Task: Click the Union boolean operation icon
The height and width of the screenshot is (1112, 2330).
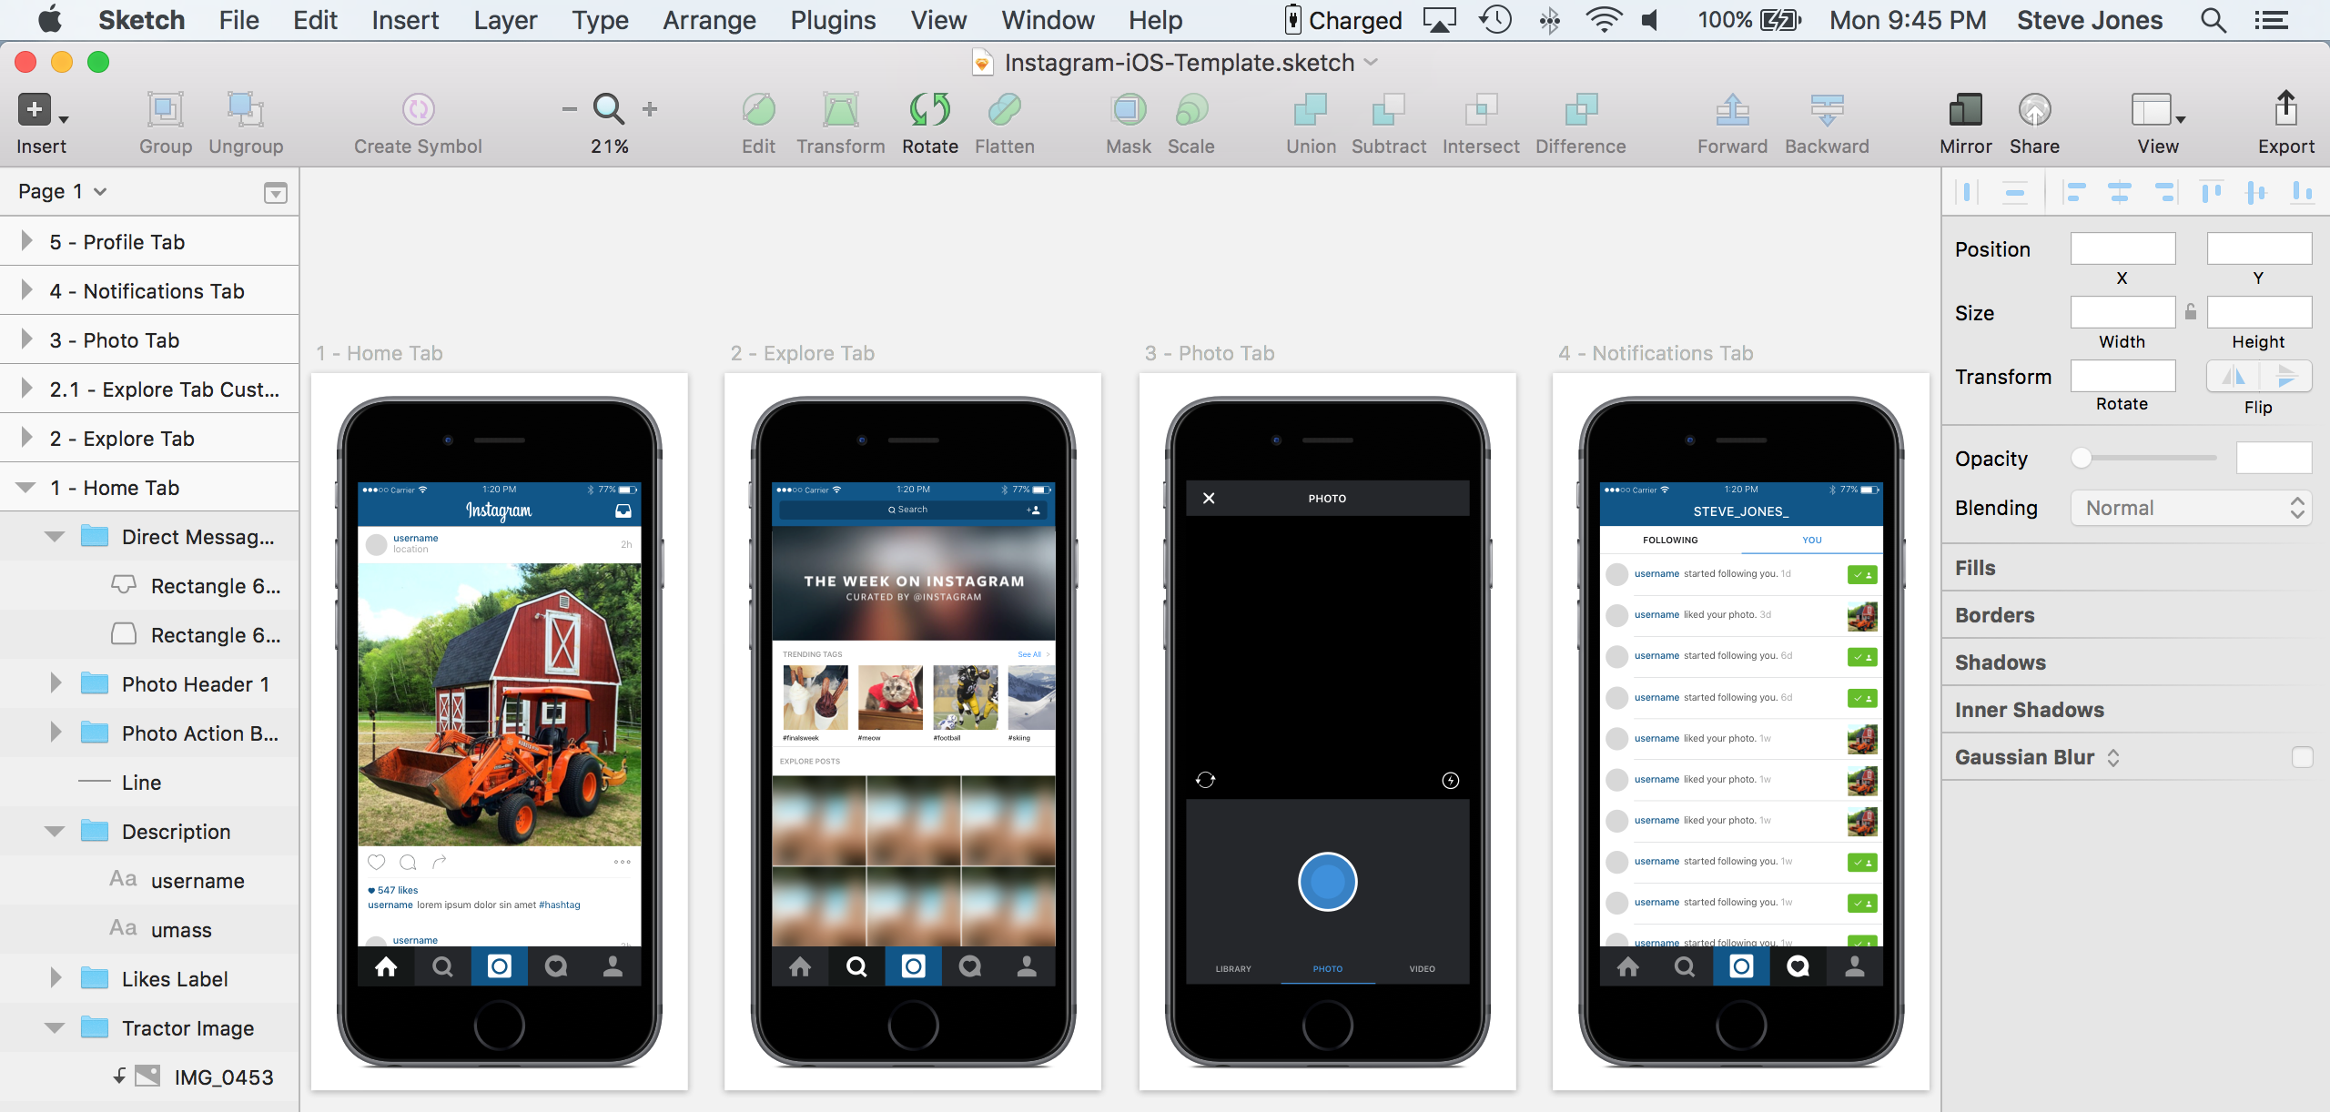Action: coord(1310,110)
